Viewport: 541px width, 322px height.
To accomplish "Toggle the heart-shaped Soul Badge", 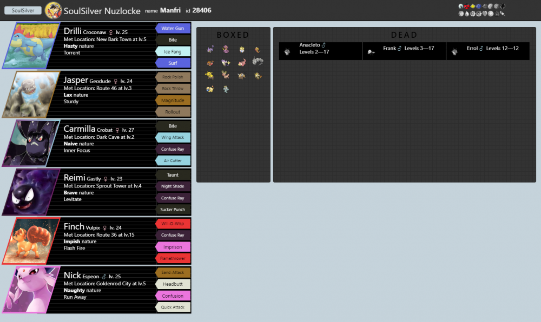I will coord(484,14).
